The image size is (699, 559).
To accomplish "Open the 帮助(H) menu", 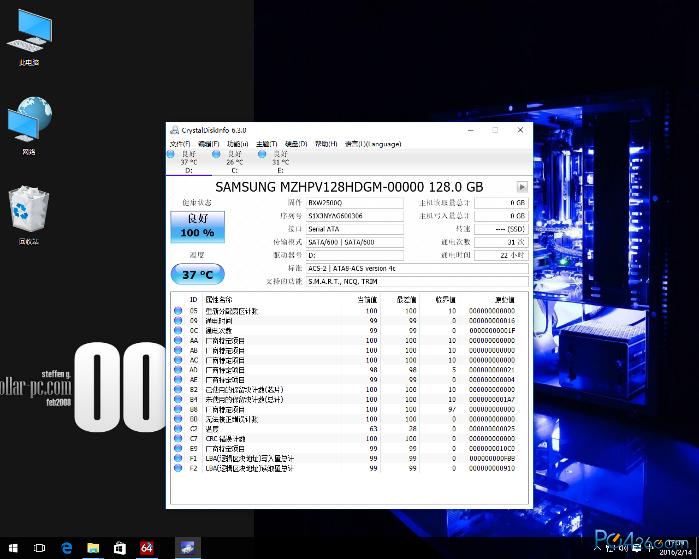I will (x=326, y=144).
